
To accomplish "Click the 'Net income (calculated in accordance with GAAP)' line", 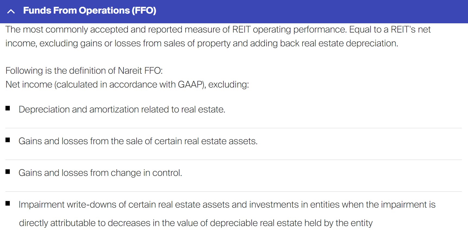I will tap(127, 84).
